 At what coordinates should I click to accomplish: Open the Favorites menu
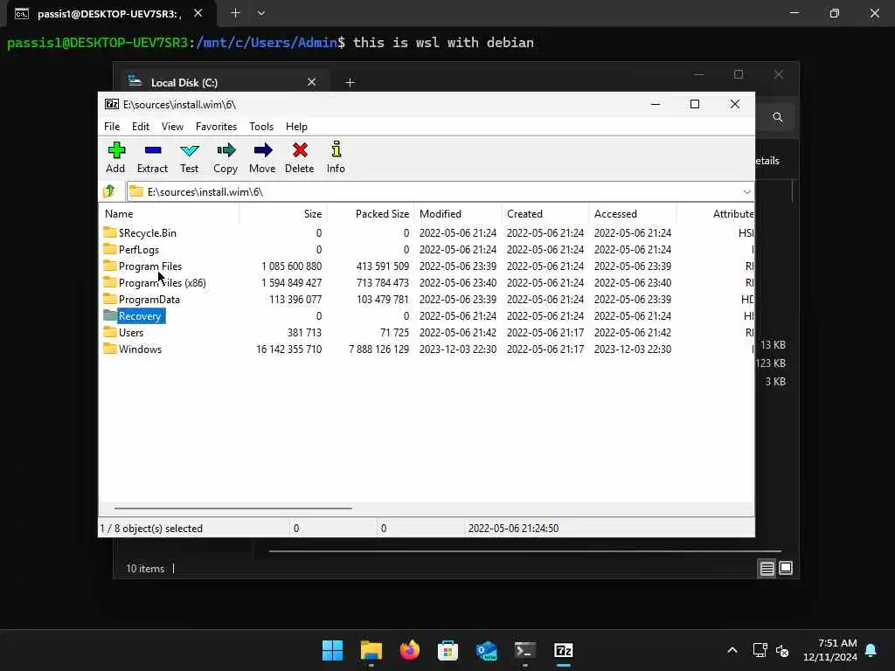click(x=217, y=126)
